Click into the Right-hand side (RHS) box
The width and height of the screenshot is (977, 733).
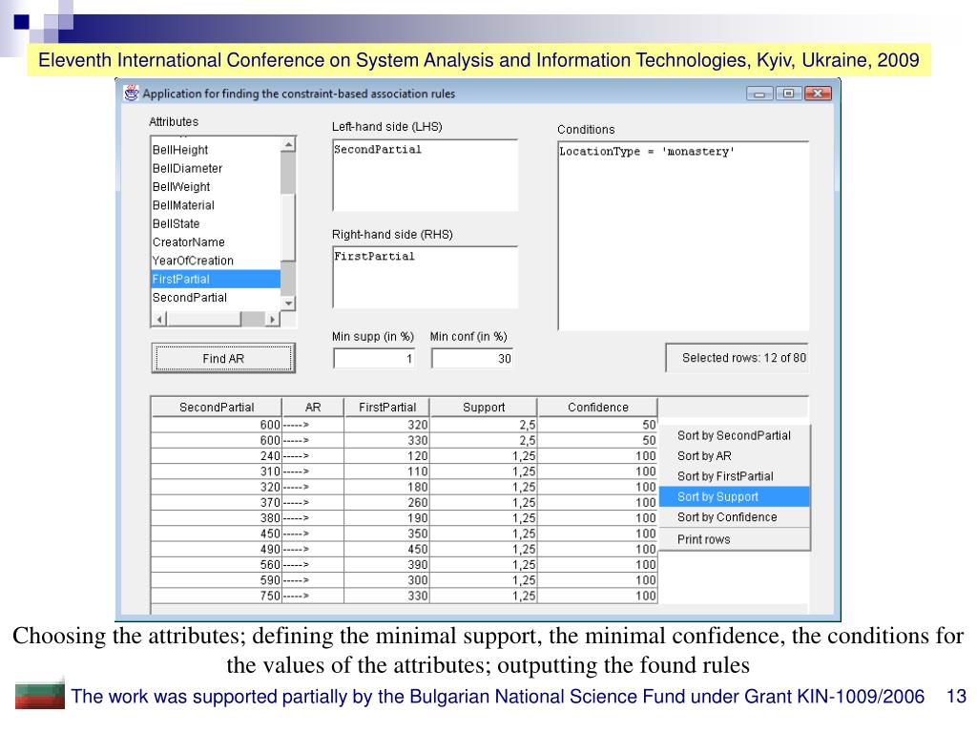(425, 278)
